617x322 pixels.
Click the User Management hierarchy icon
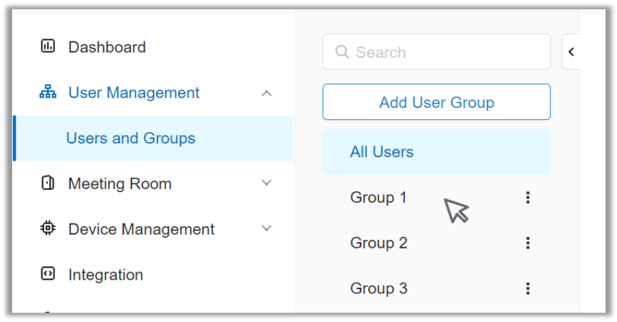pyautogui.click(x=48, y=93)
